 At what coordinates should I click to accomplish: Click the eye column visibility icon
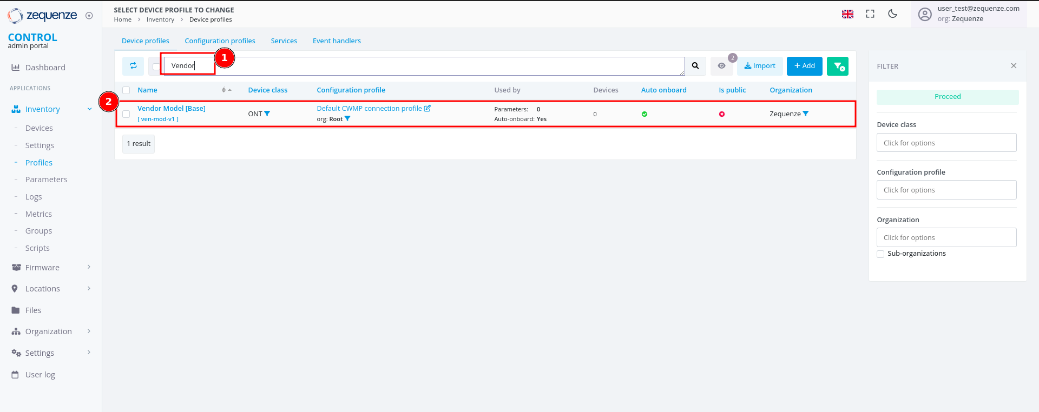point(721,66)
